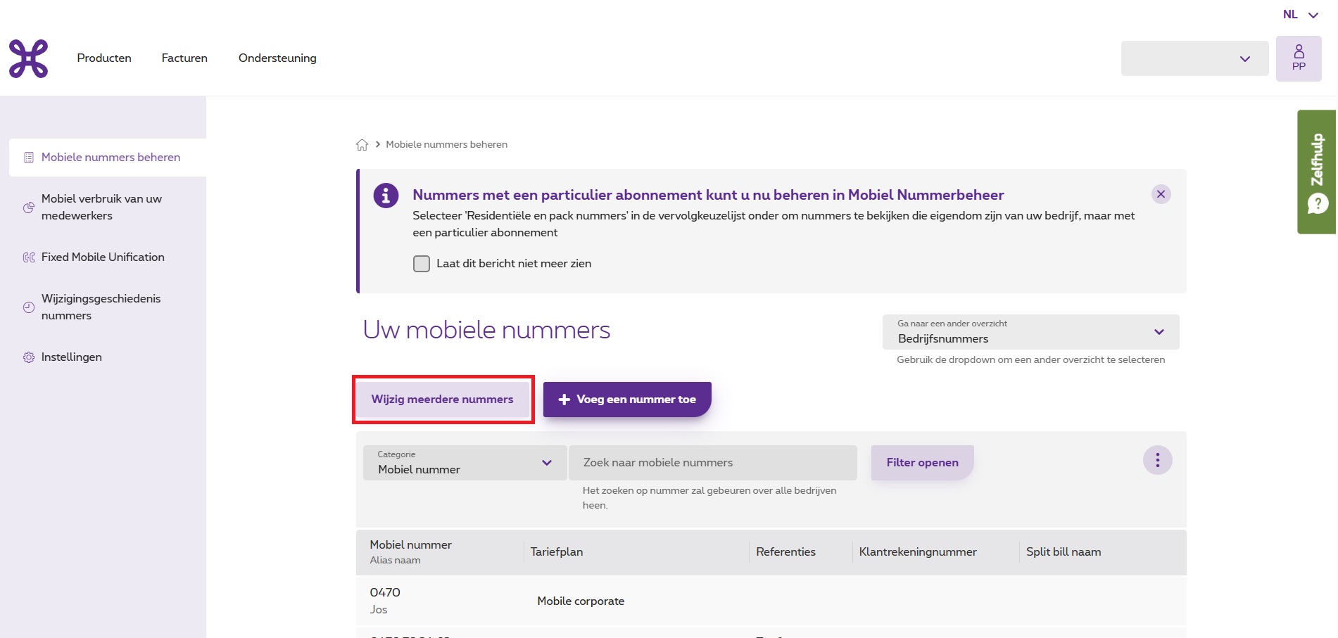Focus the Zoek naar mobiele nummers field

point(712,463)
